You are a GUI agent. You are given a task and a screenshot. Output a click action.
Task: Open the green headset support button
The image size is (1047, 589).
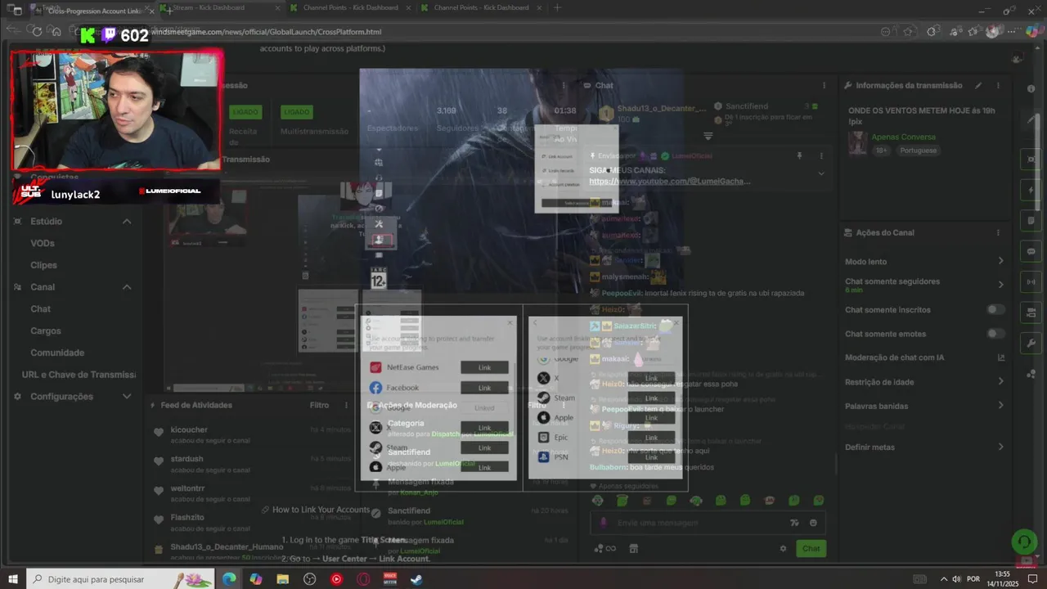[x=1023, y=542]
